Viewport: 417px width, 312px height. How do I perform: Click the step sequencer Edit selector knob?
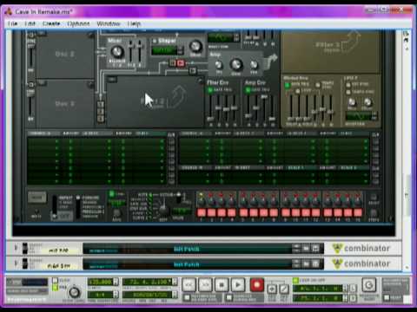[163, 210]
